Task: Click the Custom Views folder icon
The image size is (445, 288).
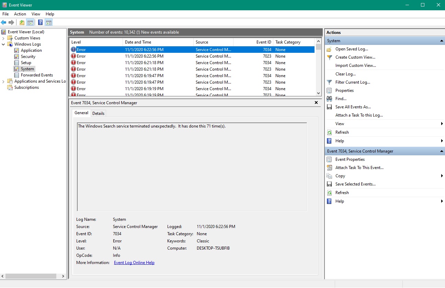Action: [10, 38]
